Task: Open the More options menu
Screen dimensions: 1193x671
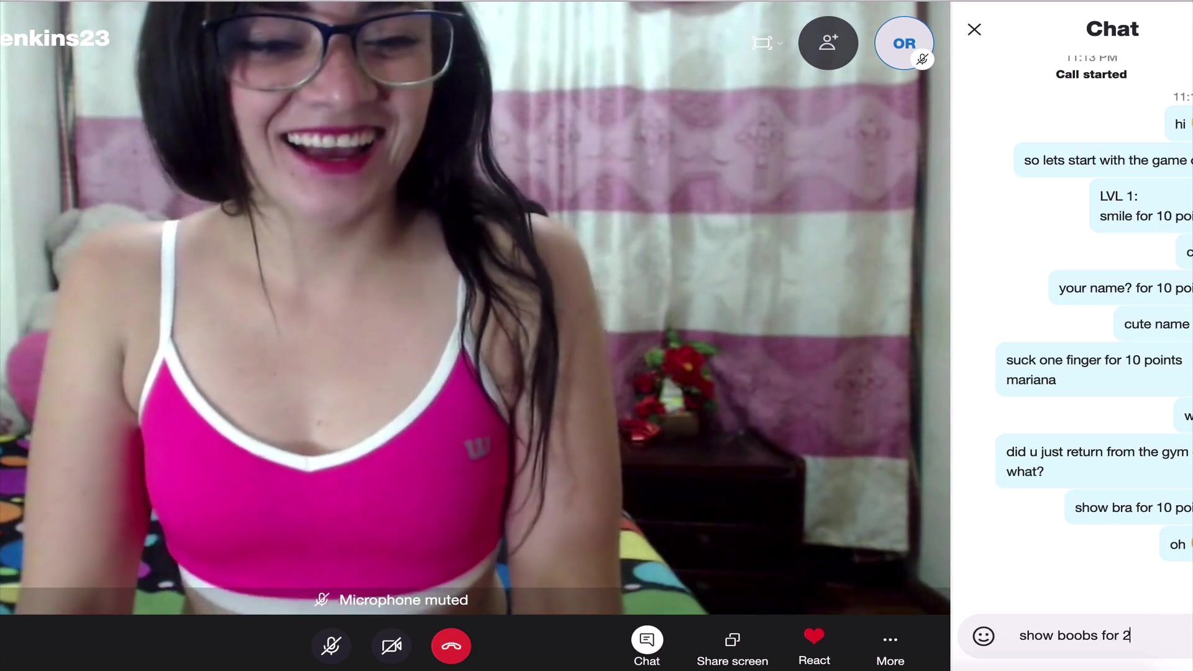Action: [890, 640]
